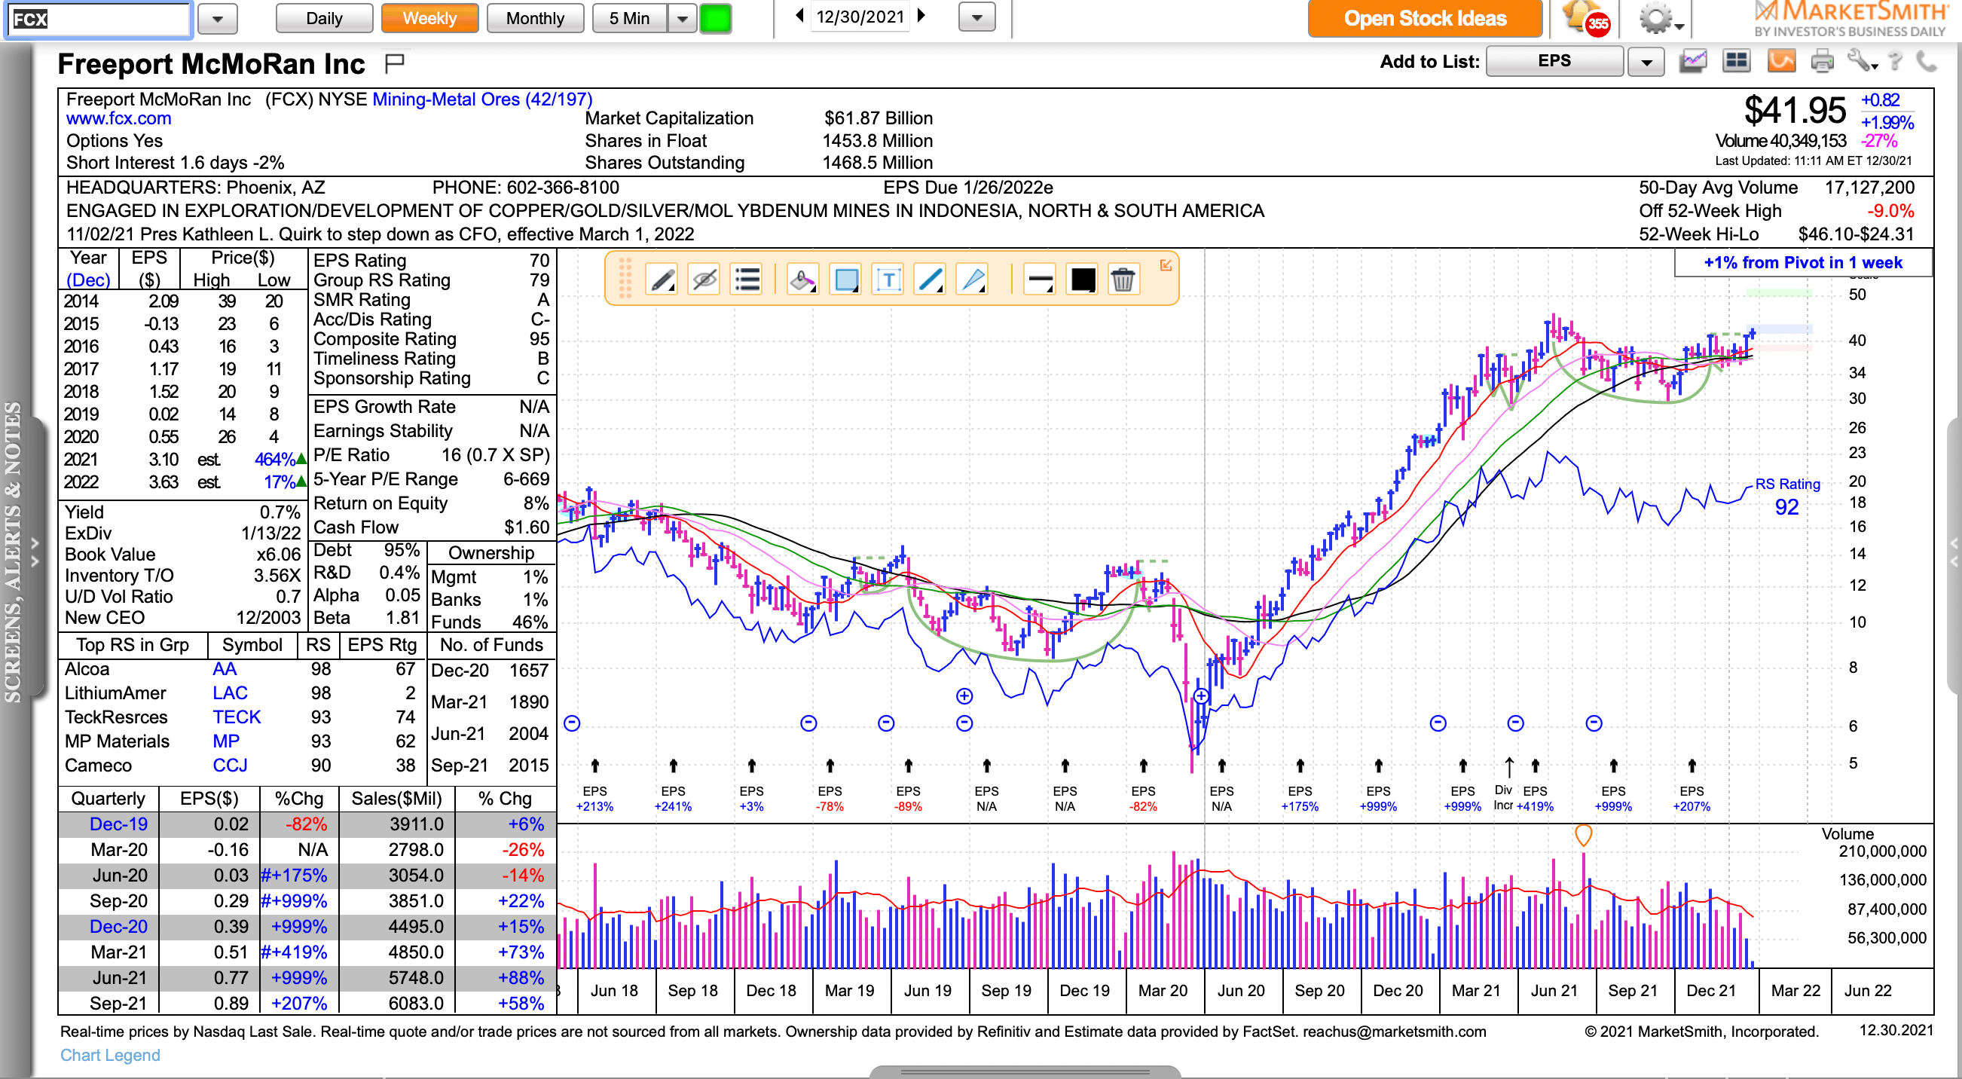Click the orange volume alert marker
The image size is (1962, 1079).
(1584, 836)
